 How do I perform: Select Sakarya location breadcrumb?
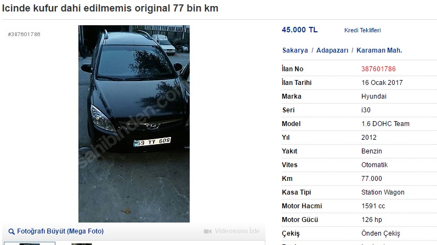tap(295, 50)
